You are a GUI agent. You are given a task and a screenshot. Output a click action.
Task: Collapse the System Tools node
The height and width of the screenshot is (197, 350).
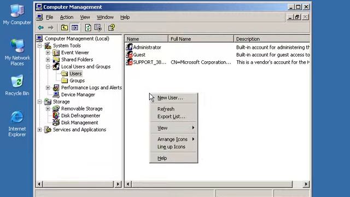point(39,46)
